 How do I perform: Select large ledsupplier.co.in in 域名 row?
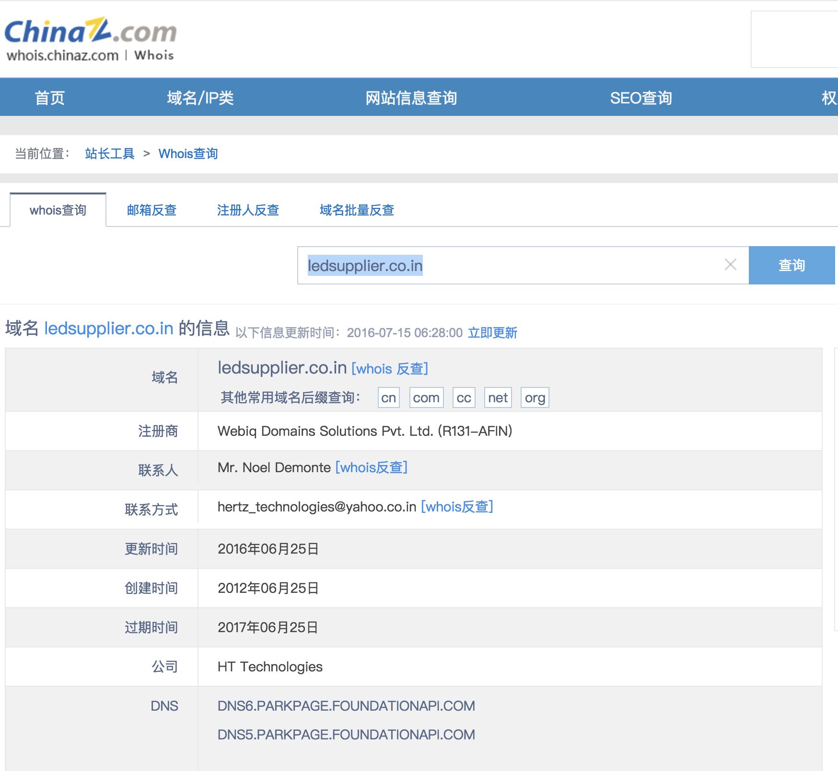282,368
